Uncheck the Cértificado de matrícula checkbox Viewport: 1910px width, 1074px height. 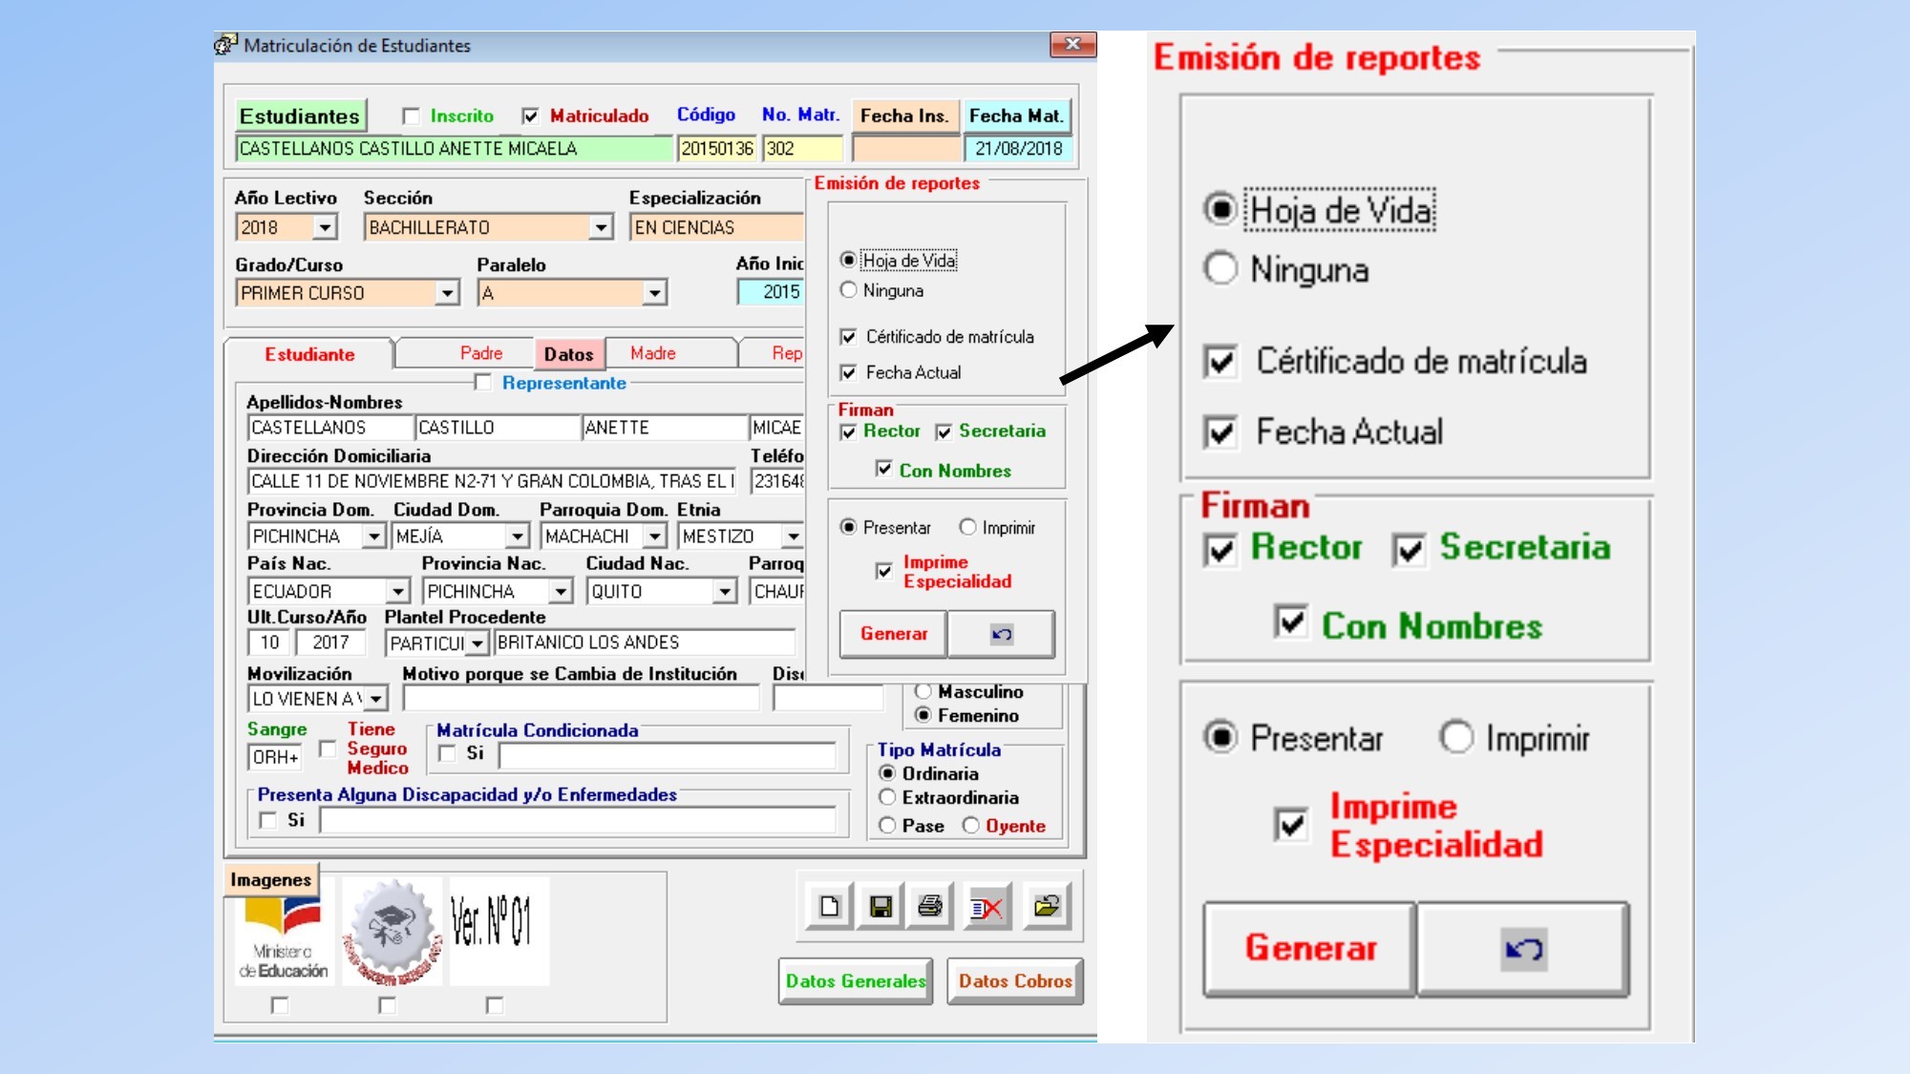point(848,337)
